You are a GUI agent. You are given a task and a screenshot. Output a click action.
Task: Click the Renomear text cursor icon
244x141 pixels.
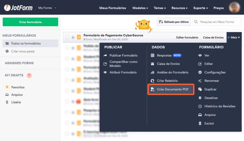[x=200, y=81]
